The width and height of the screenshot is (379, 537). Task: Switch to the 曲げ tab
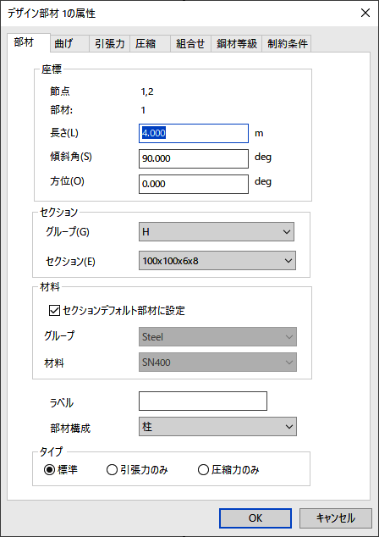click(x=69, y=44)
